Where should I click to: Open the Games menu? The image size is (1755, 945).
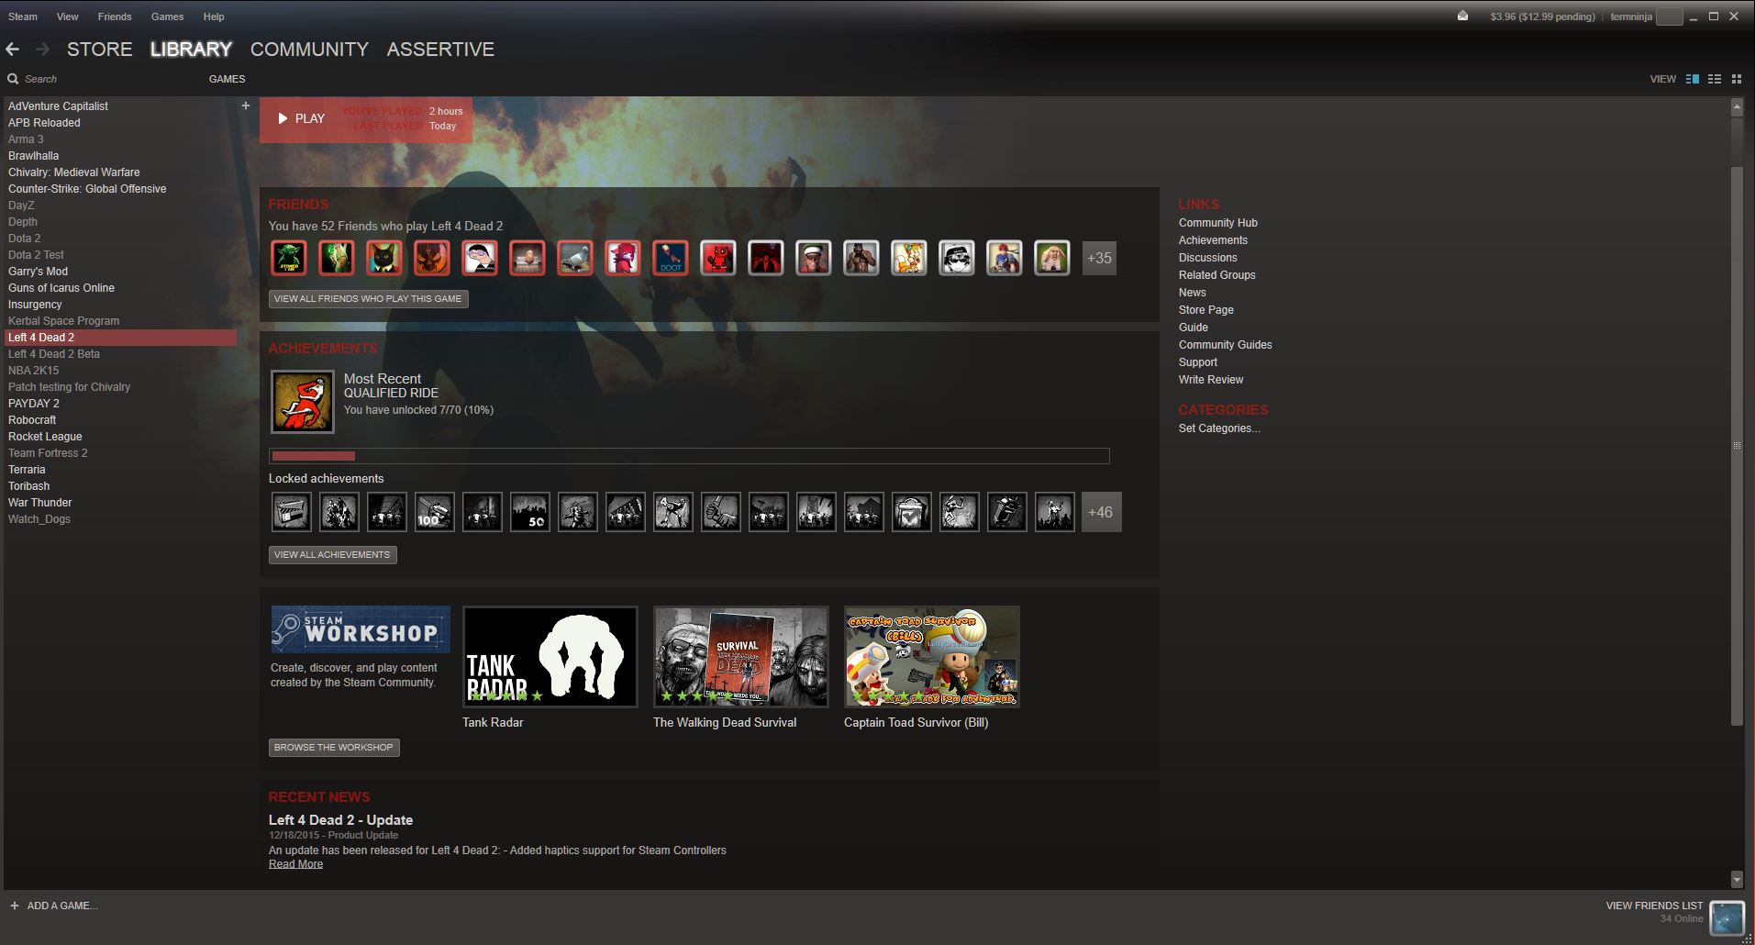coord(167,17)
